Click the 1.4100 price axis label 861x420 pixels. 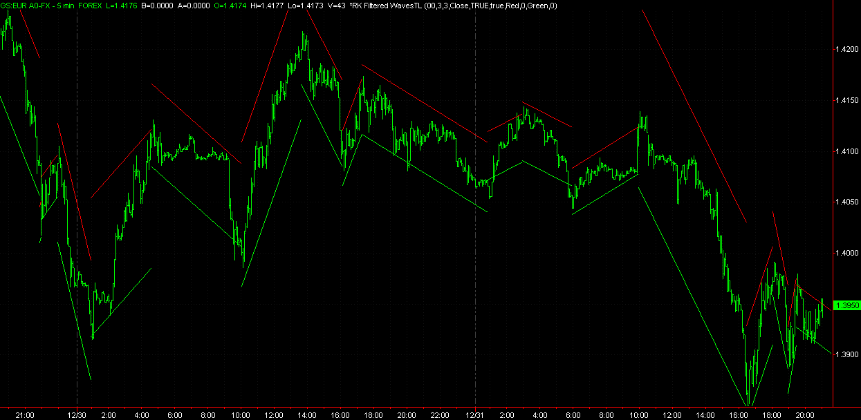[847, 151]
